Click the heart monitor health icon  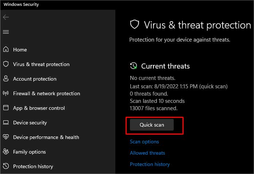[x=6, y=137]
